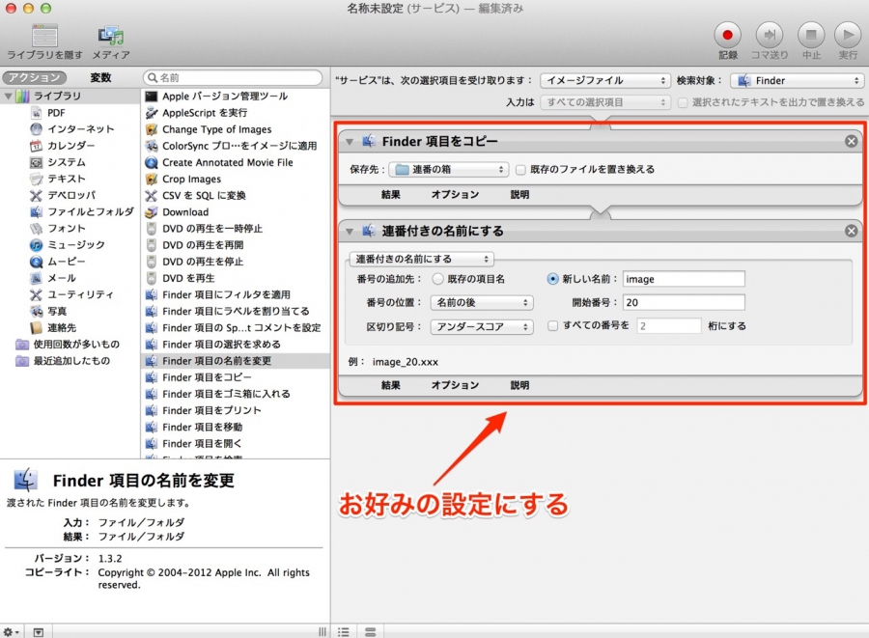Select the メール category icon

pos(36,278)
